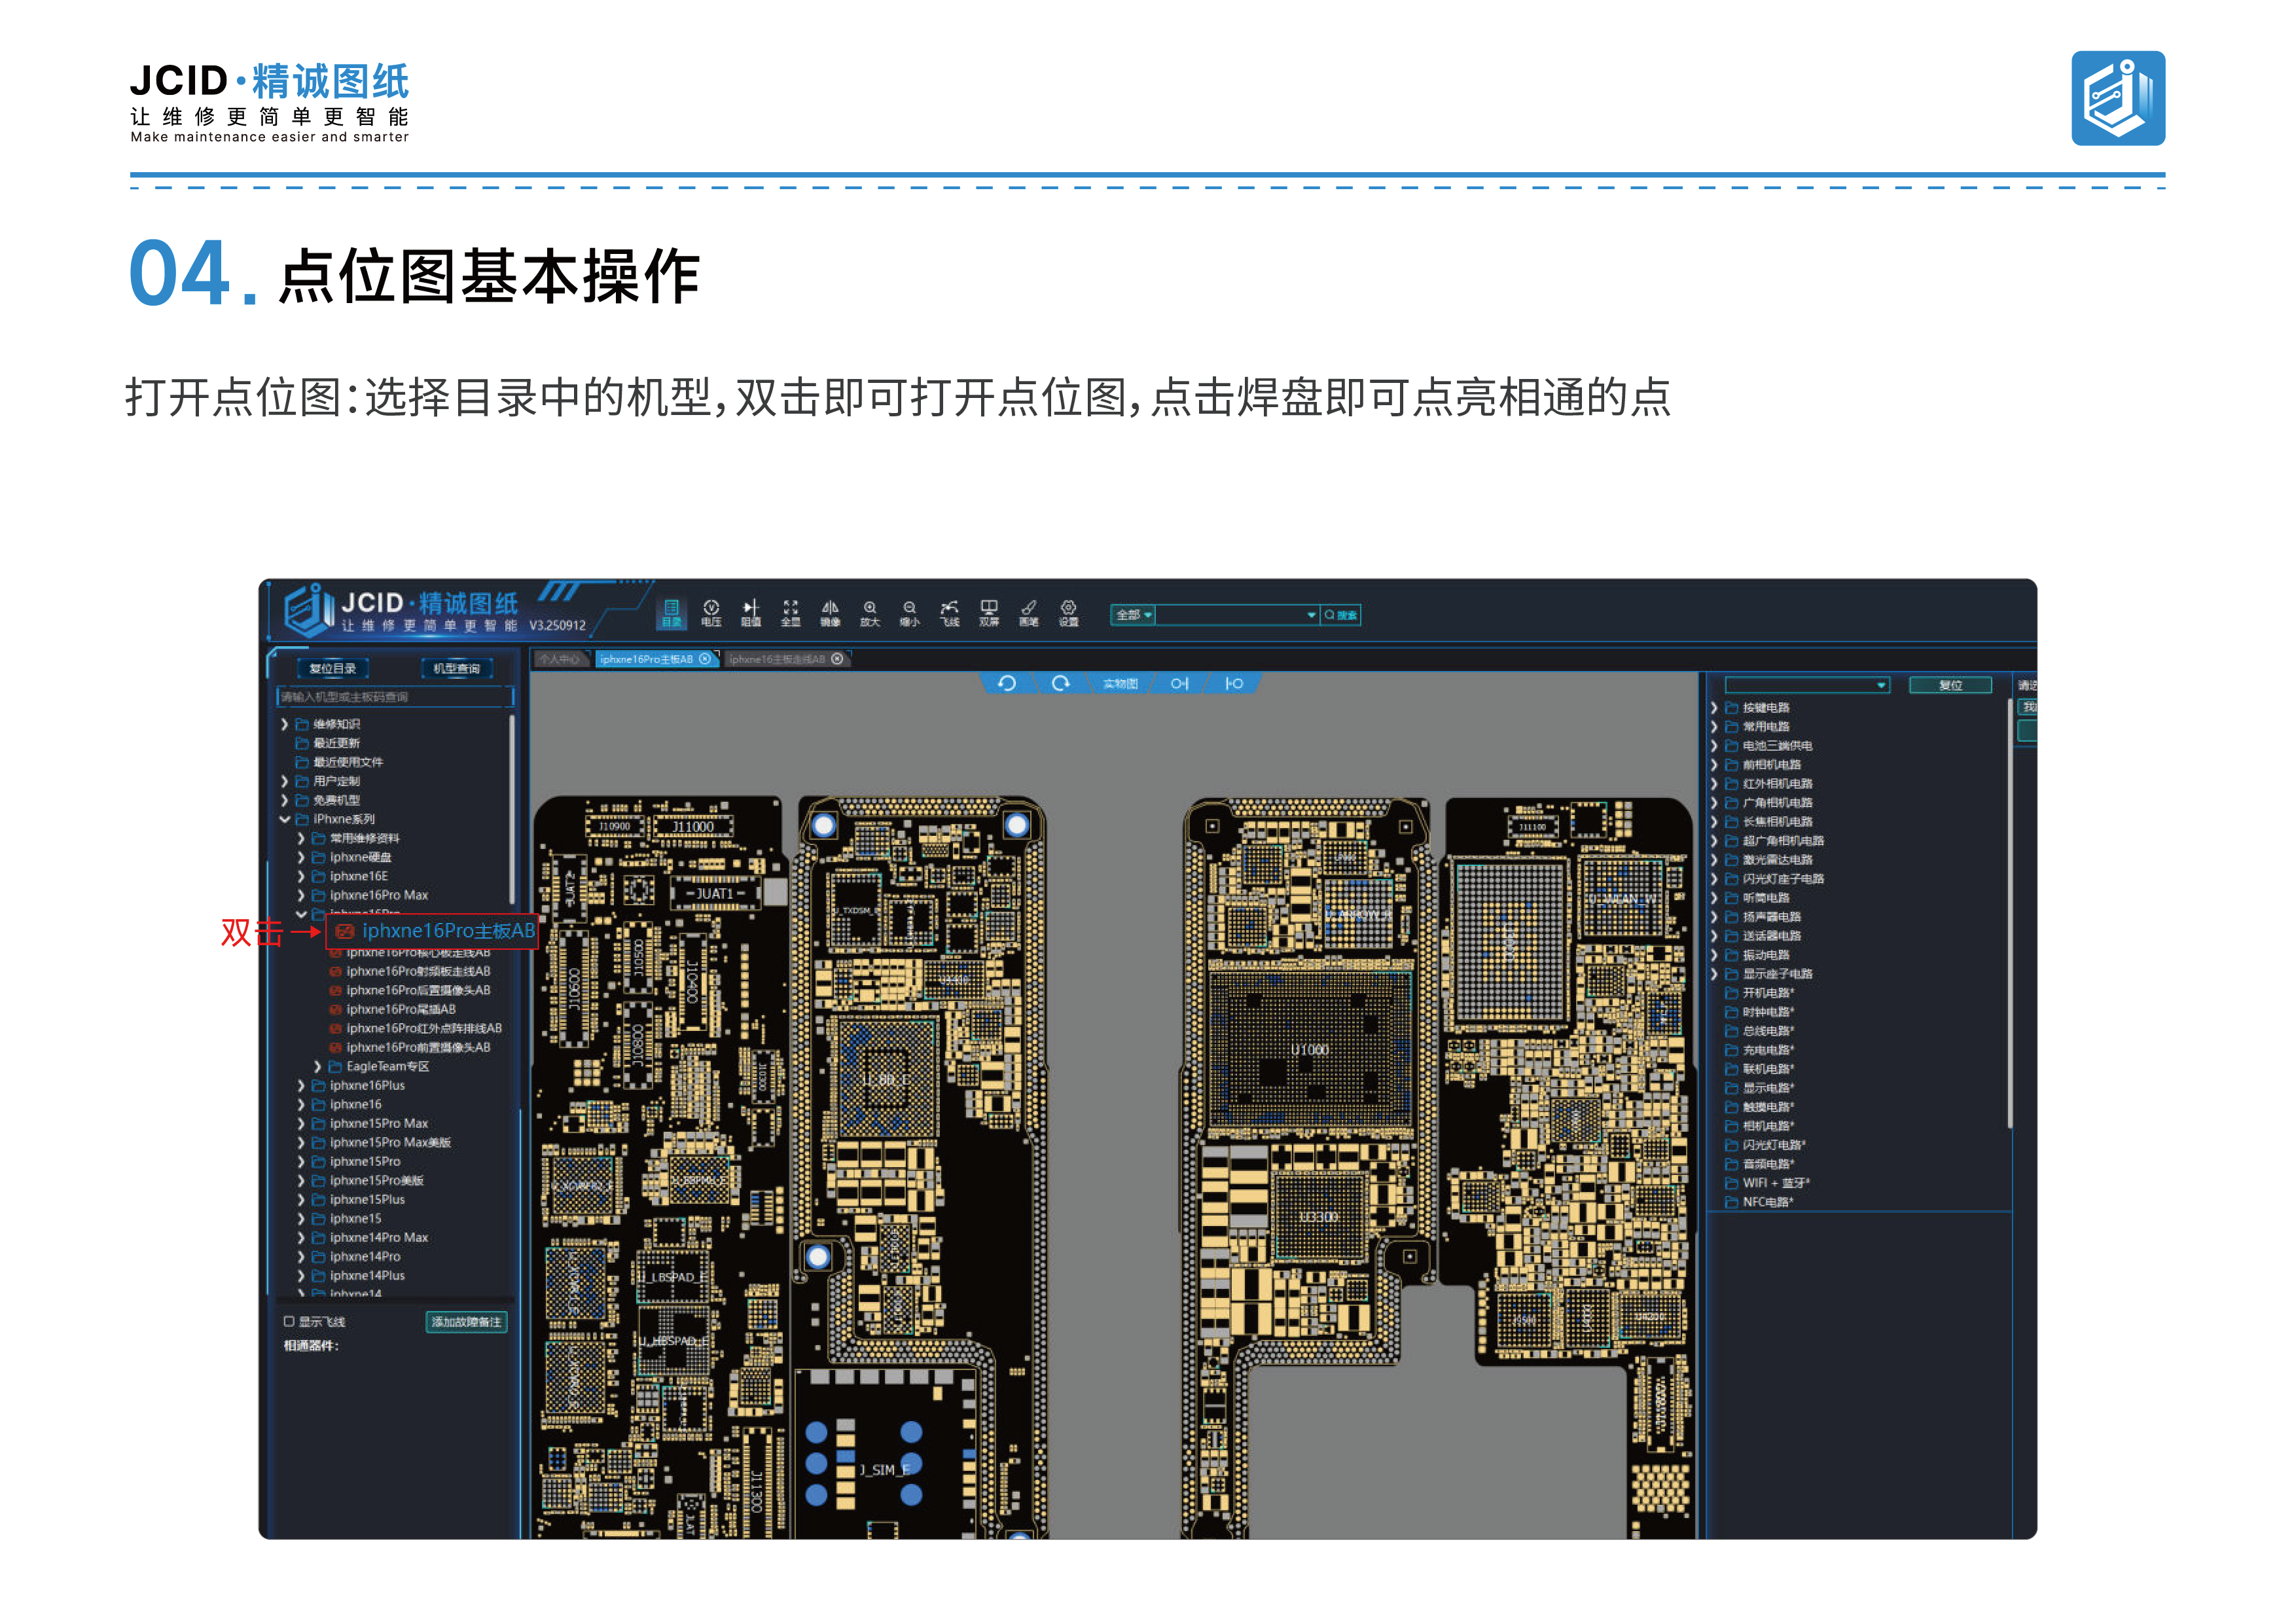This screenshot has height=1624, width=2296.
Task: Toggle the 显示飞线 checkbox
Action: point(290,1321)
